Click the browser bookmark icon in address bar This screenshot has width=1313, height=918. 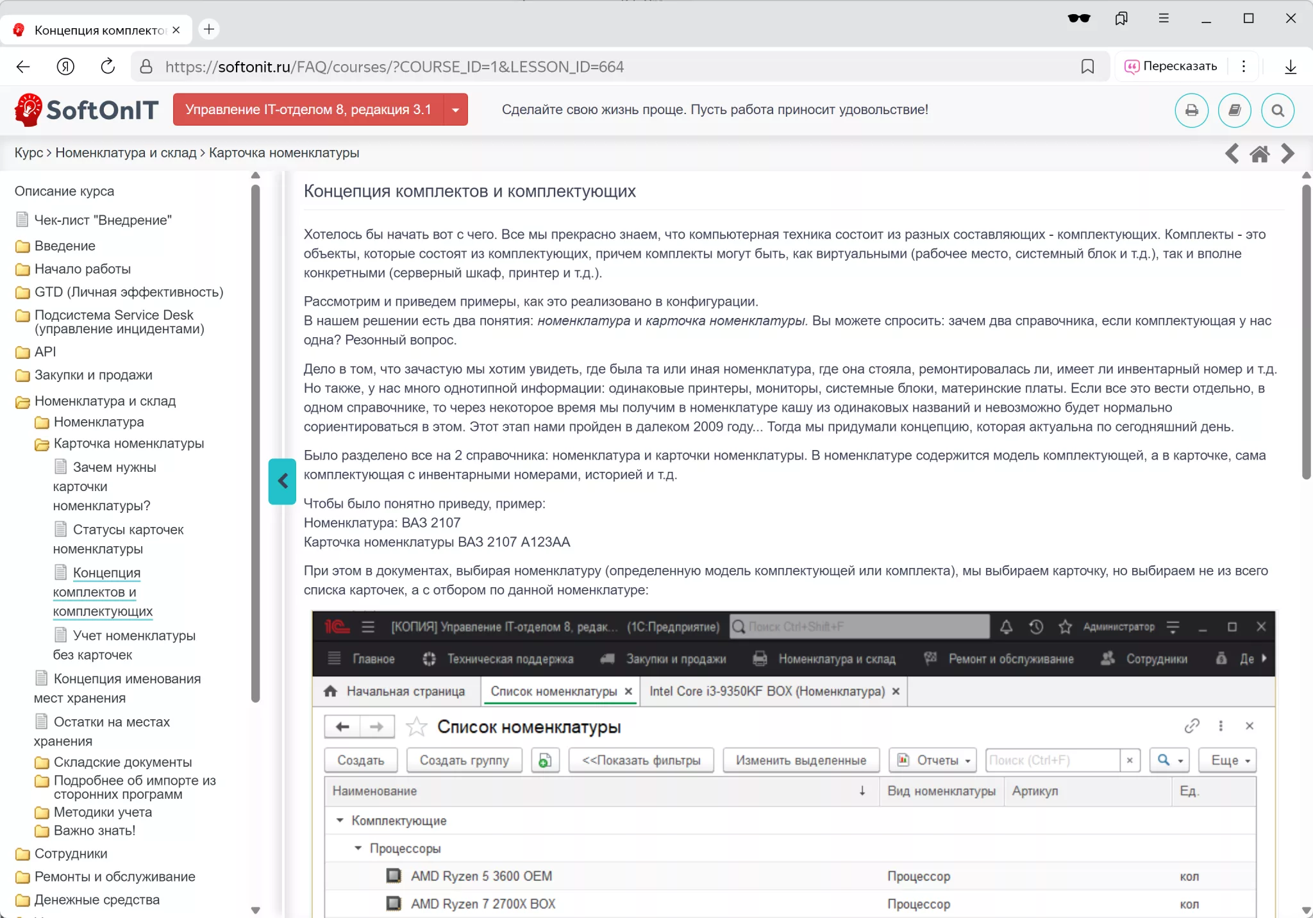(1087, 67)
